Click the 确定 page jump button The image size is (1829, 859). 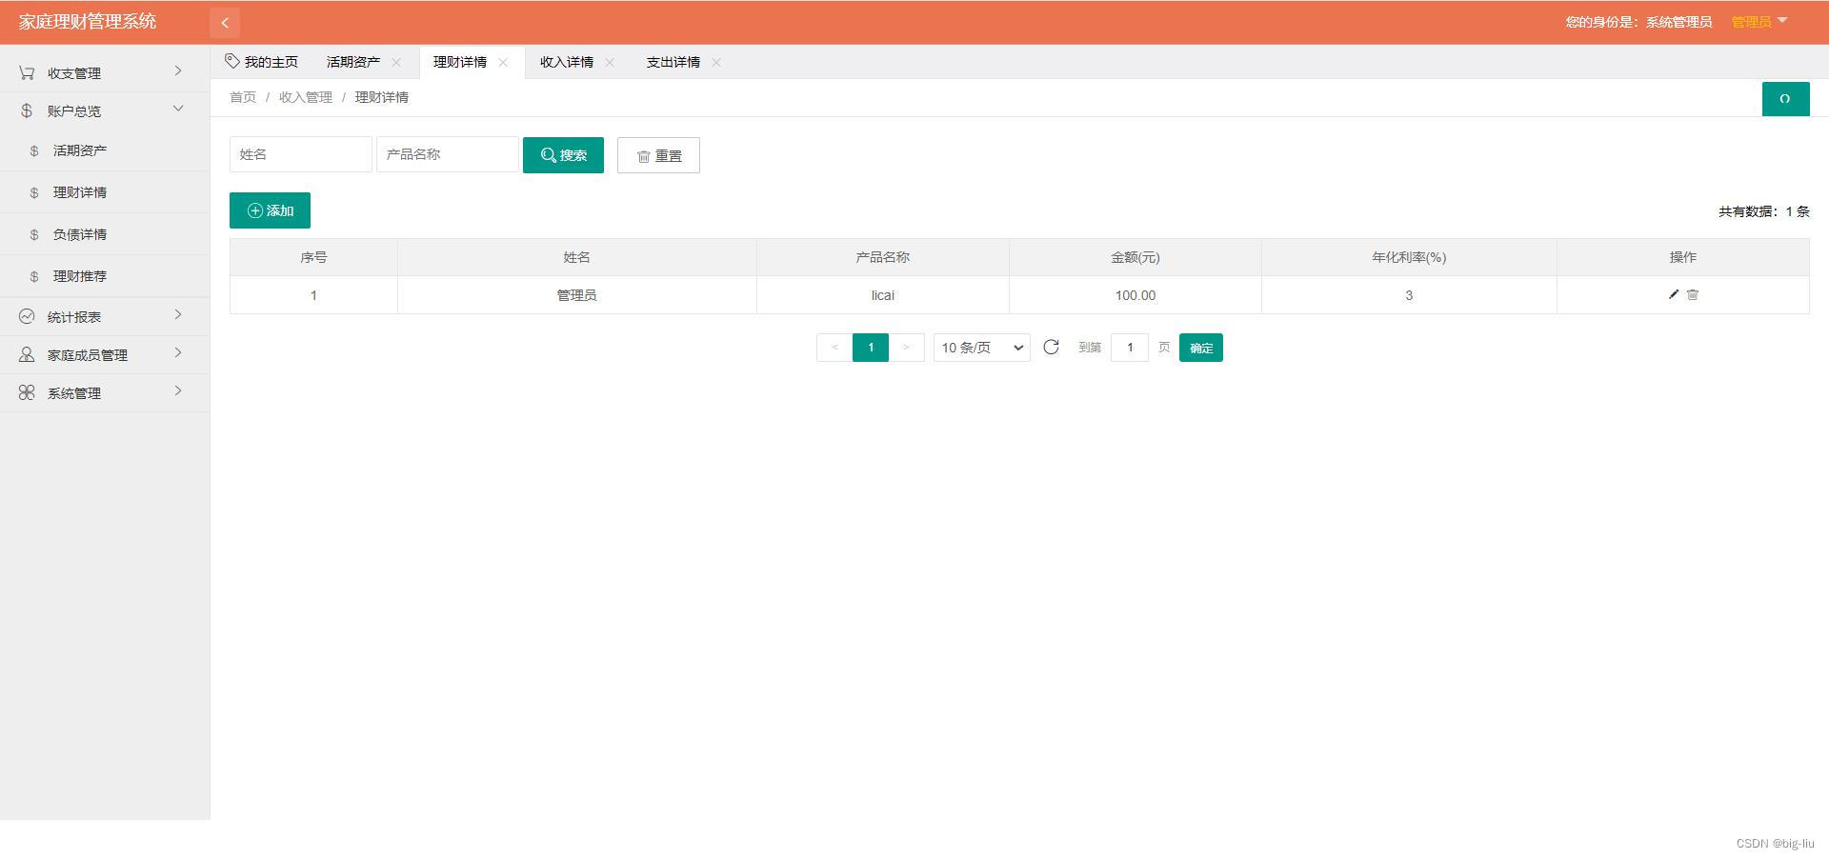[1201, 348]
